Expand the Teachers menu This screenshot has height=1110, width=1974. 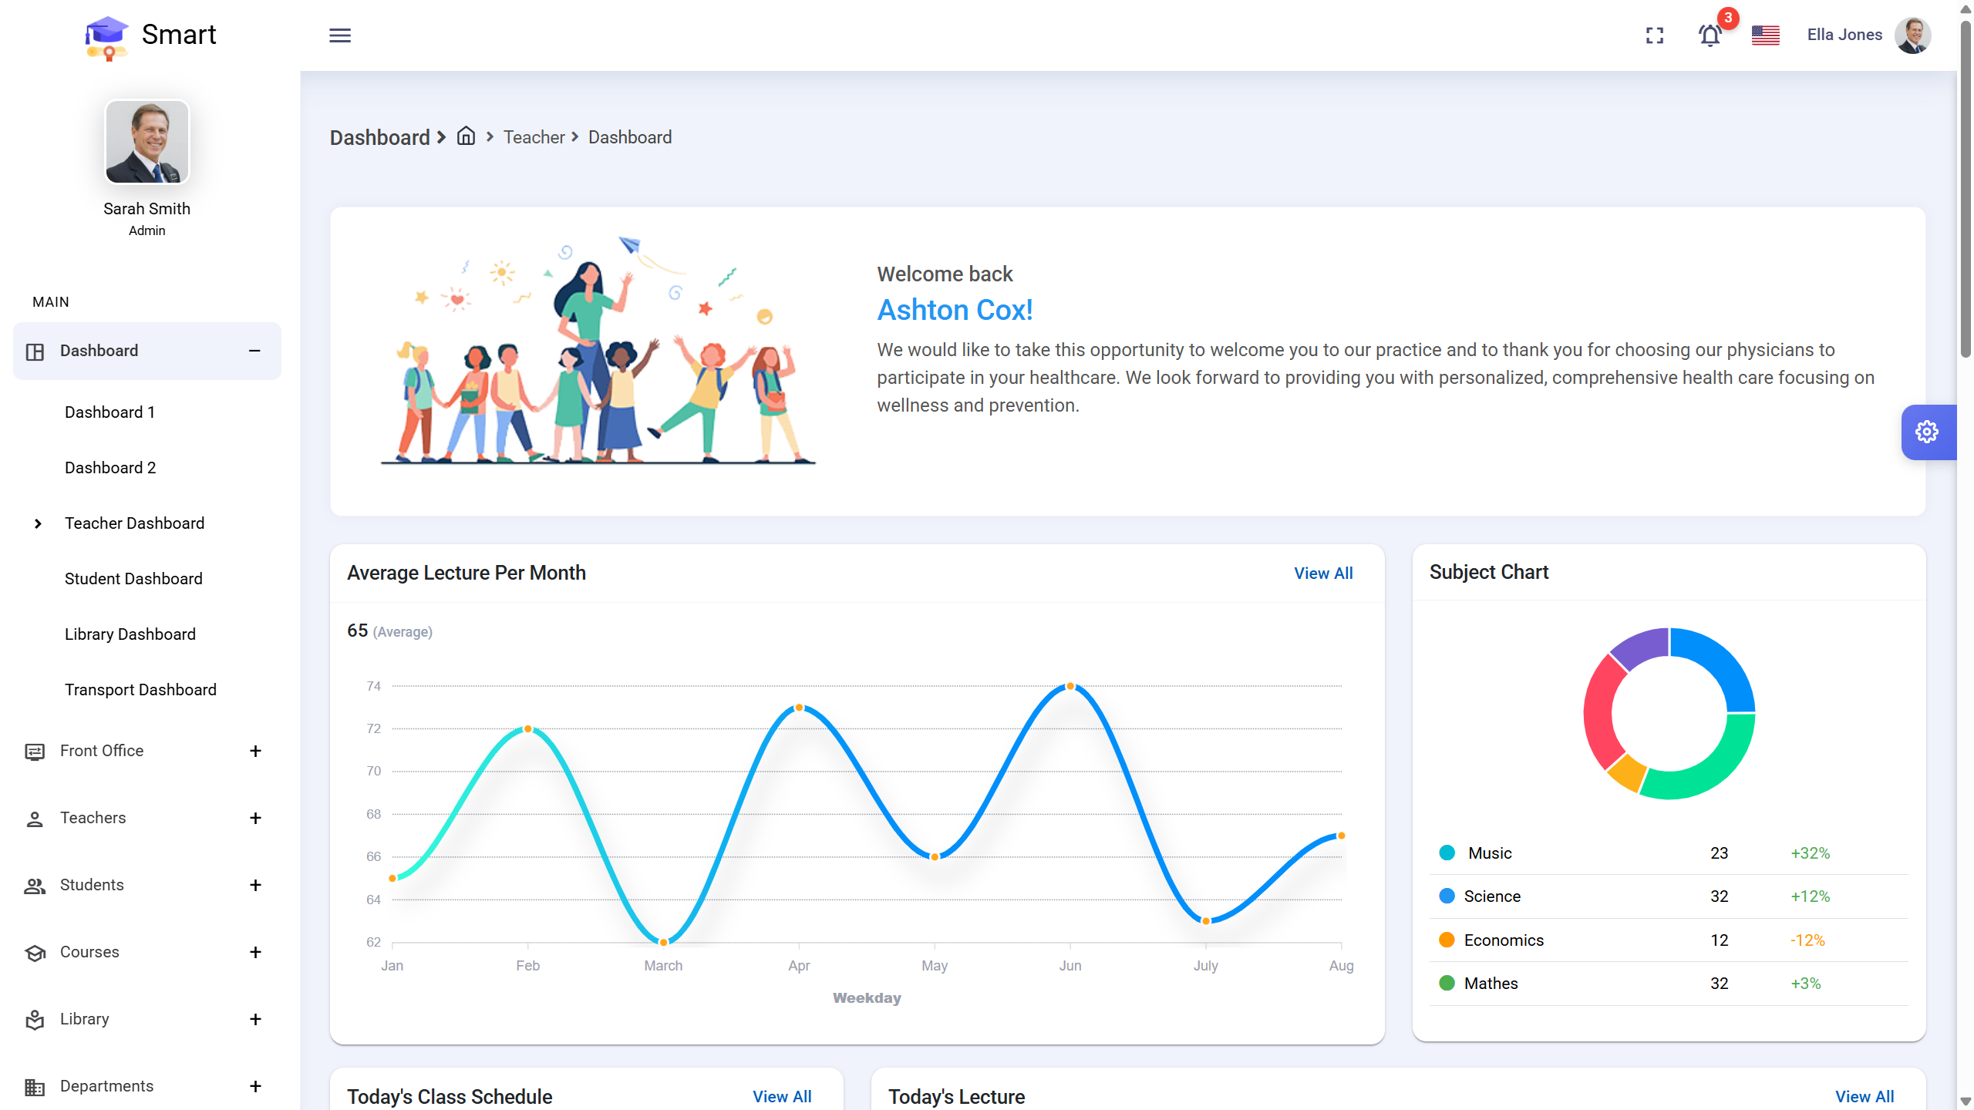pos(255,818)
